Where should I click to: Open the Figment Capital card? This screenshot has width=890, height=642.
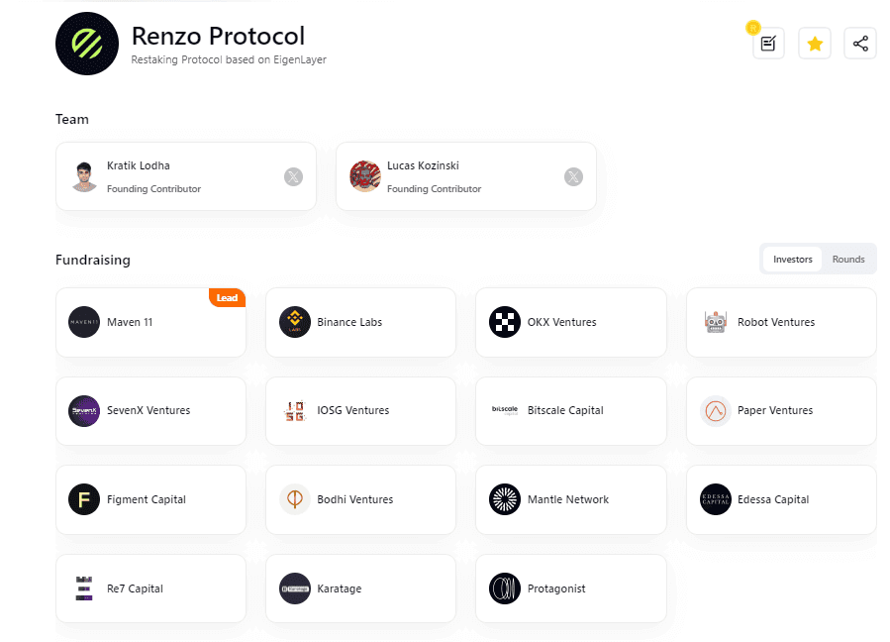click(x=150, y=499)
